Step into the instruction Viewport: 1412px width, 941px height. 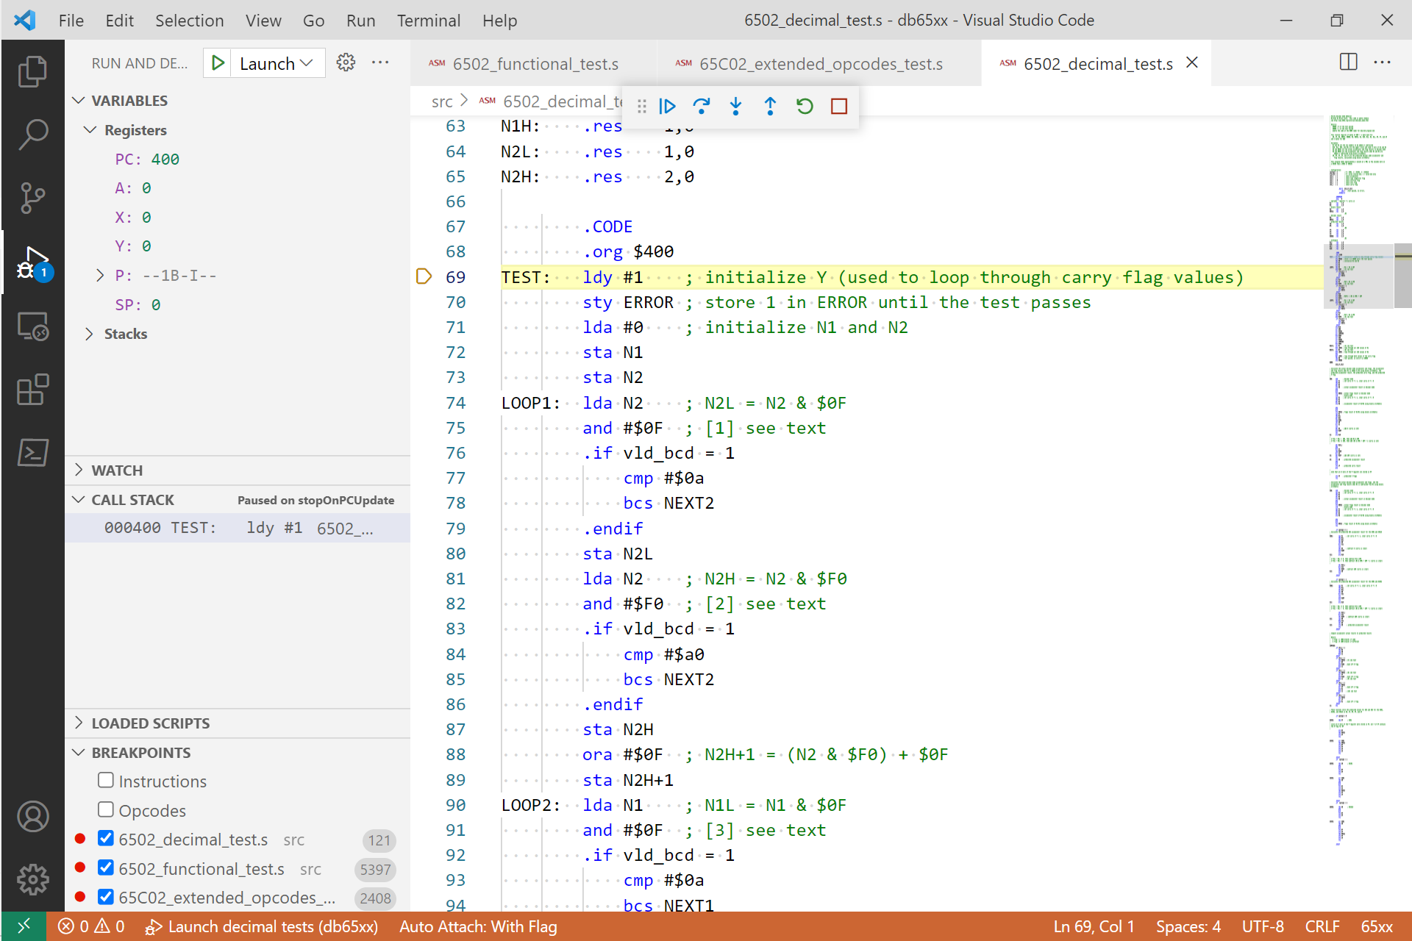(735, 107)
